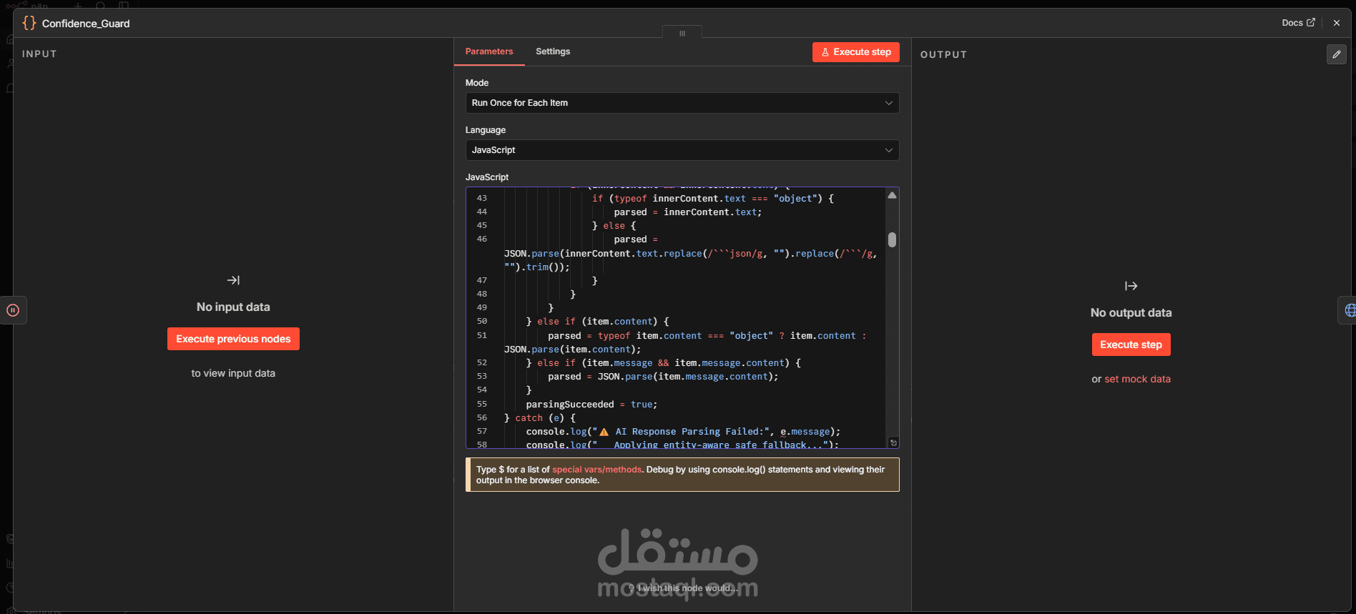
Task: Click the output arrow icon above No output data
Action: coord(1131,286)
